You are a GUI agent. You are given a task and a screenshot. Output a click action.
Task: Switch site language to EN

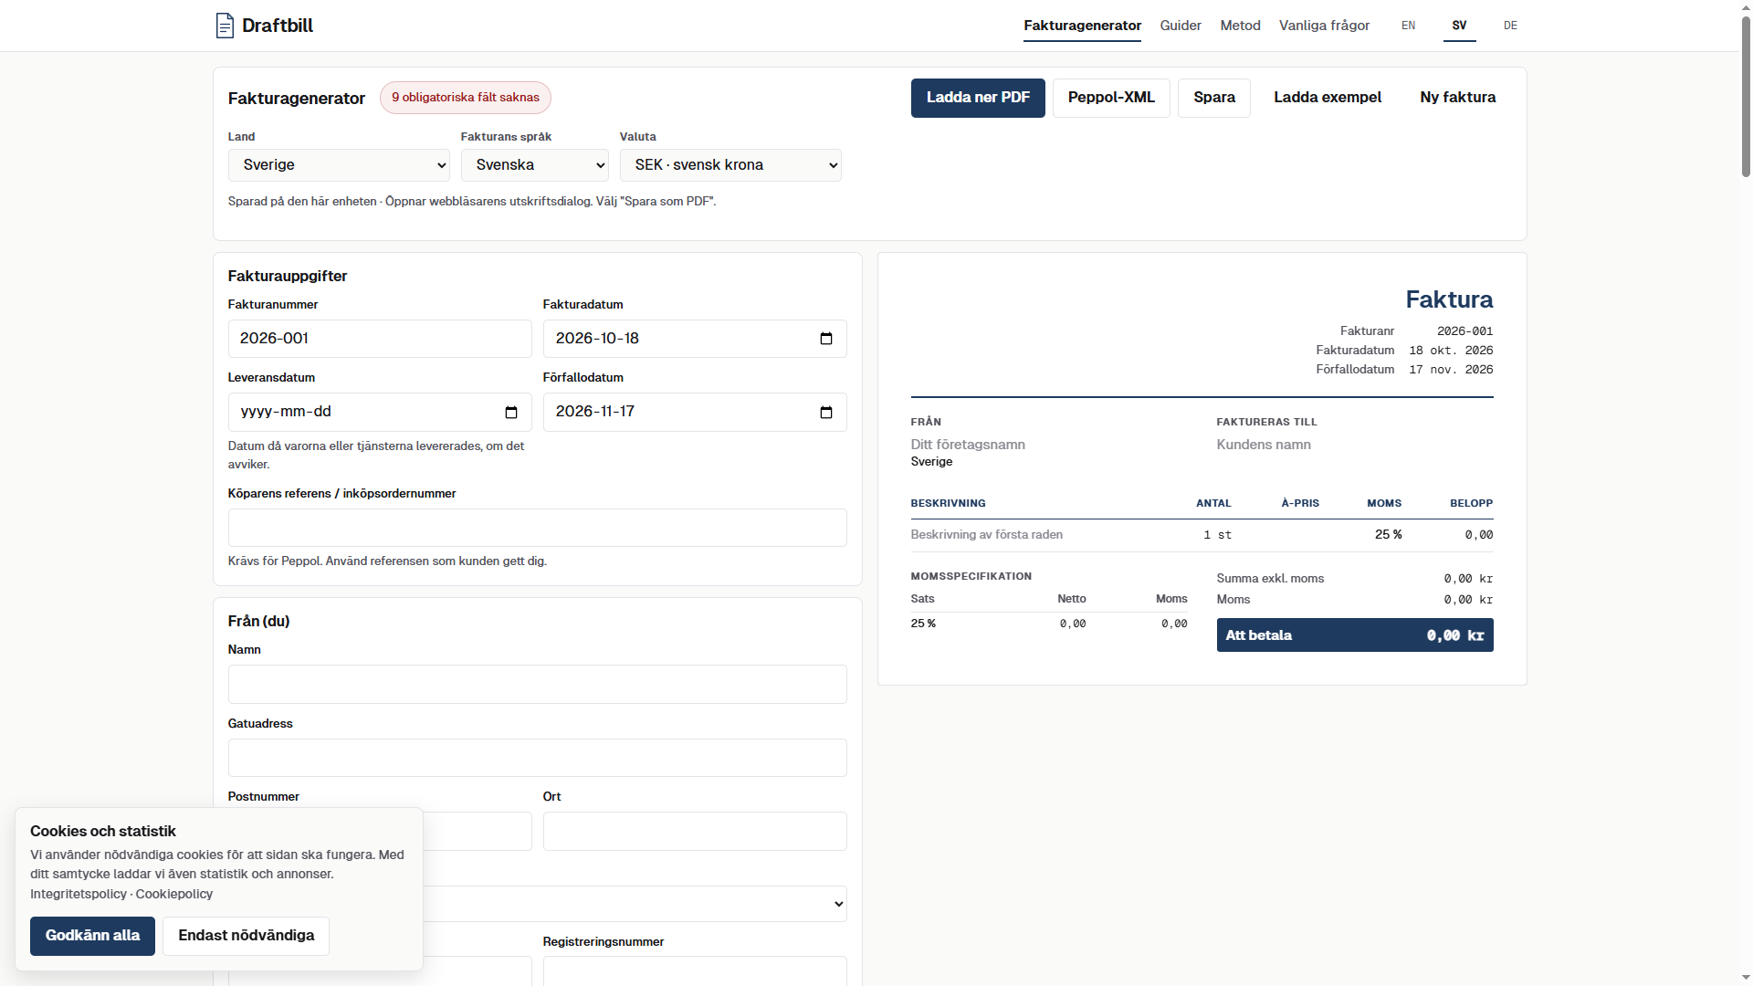(1409, 26)
